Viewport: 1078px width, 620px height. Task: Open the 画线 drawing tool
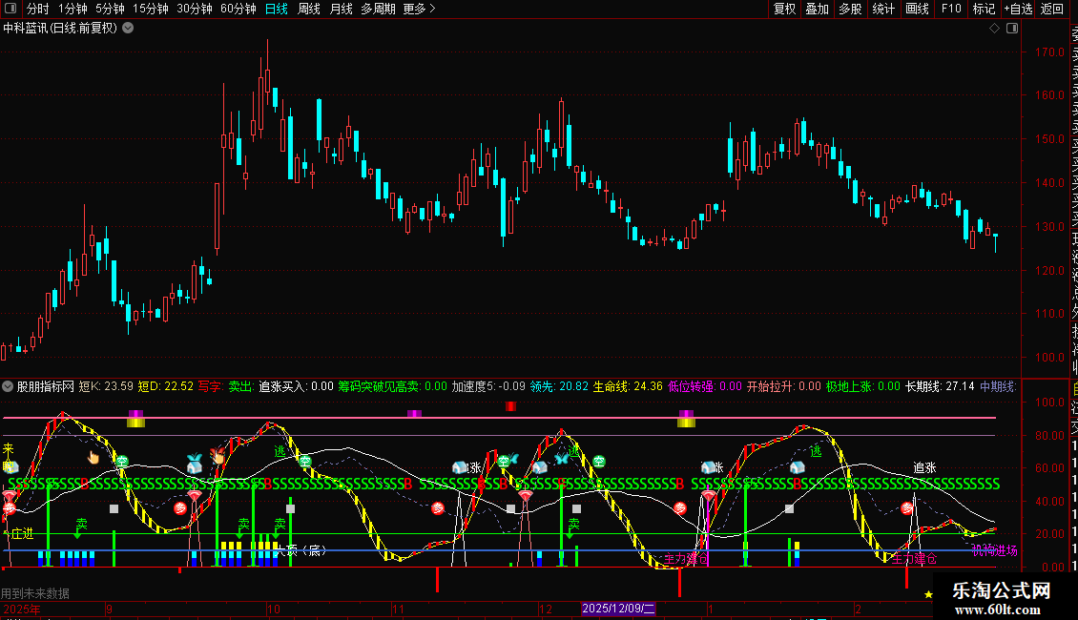[917, 9]
